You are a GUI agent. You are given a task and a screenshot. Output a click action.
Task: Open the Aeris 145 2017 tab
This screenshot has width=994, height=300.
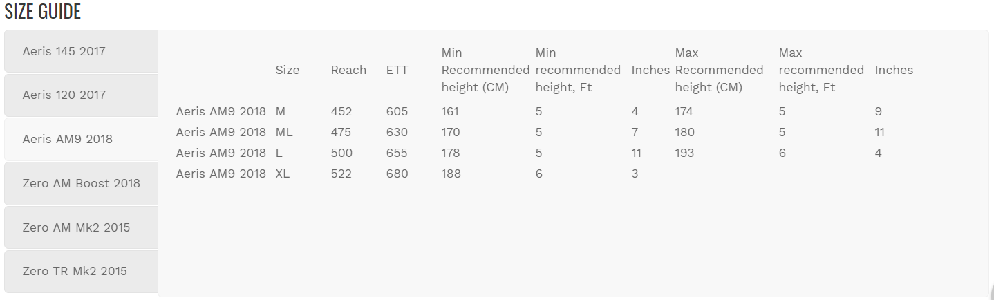(64, 51)
